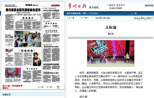
Task: Select the Voice thumbnail on page preview
Action: (x=13, y=73)
